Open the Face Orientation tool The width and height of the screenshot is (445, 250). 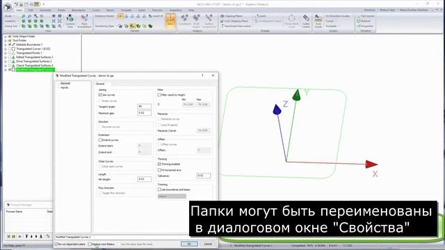click(84, 21)
